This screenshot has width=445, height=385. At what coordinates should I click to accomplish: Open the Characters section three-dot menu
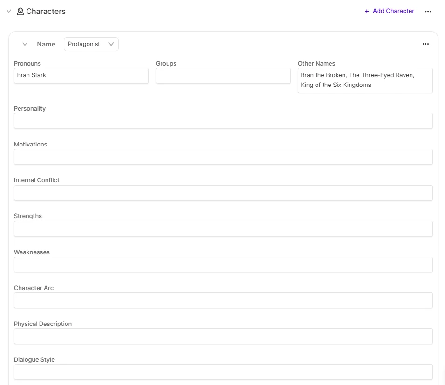click(428, 12)
